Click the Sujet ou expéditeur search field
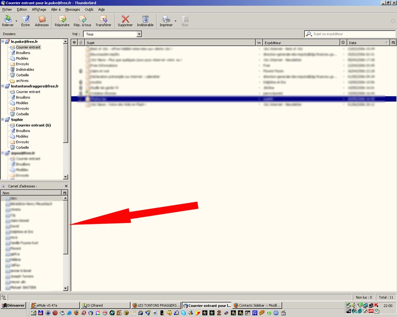 pos(351,34)
